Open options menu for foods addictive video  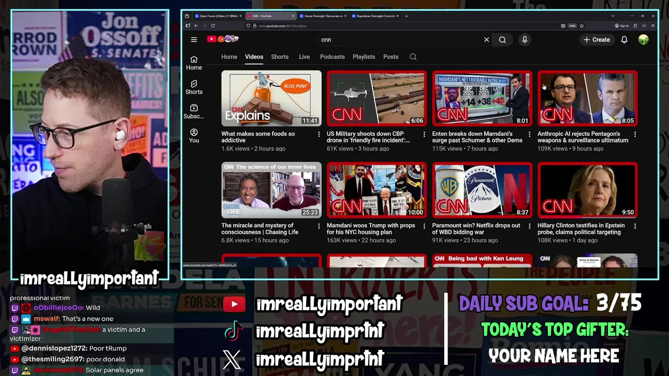click(319, 135)
